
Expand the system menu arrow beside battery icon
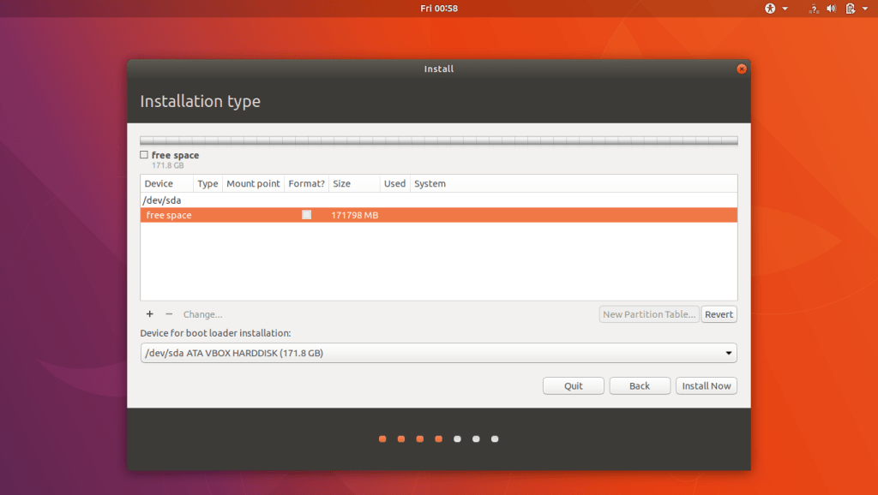click(864, 9)
